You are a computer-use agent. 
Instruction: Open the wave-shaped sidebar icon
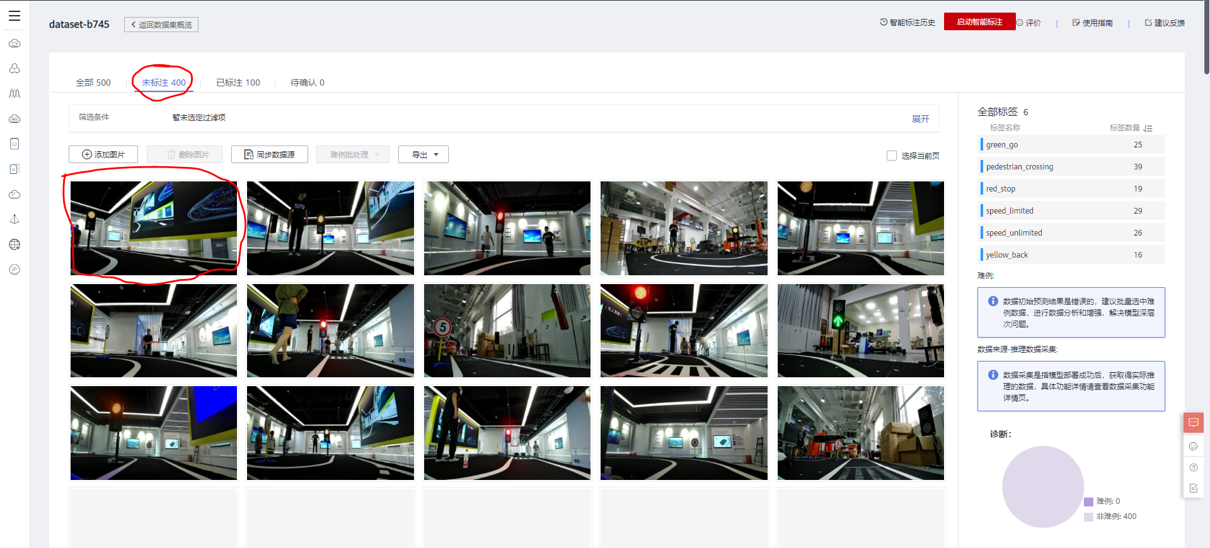tap(14, 93)
